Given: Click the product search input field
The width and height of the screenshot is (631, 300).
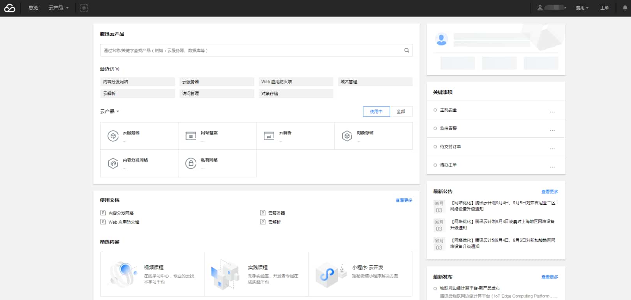Looking at the screenshot, I should pyautogui.click(x=249, y=50).
